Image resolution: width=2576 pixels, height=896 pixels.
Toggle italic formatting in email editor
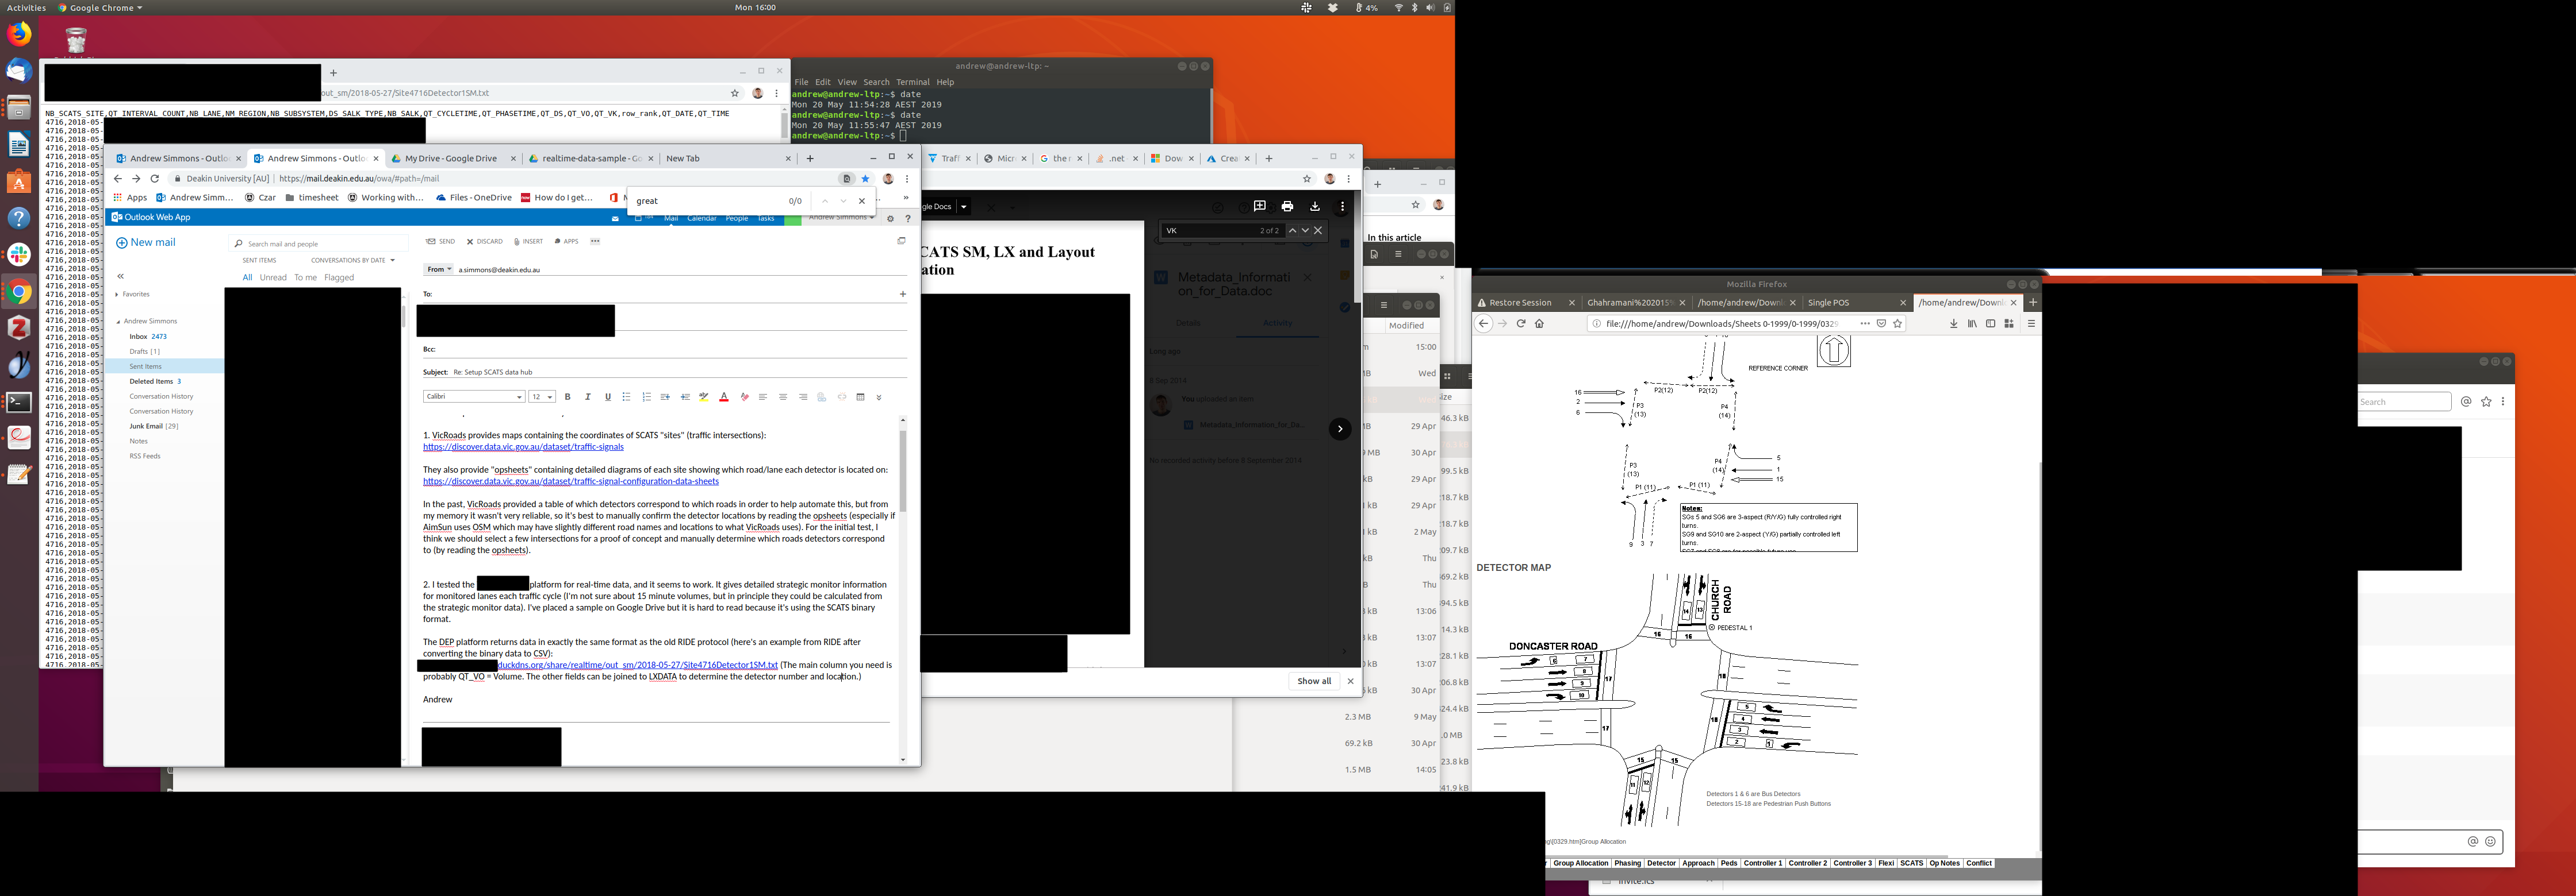point(588,396)
